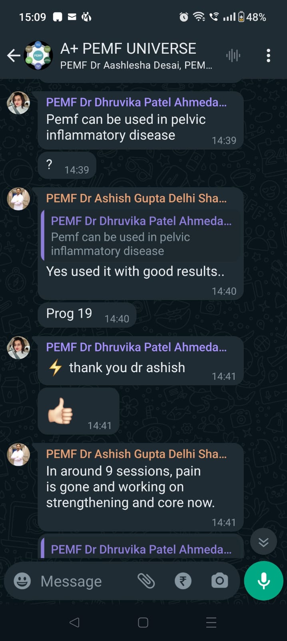Tap the thumbs up emoji message

click(79, 411)
